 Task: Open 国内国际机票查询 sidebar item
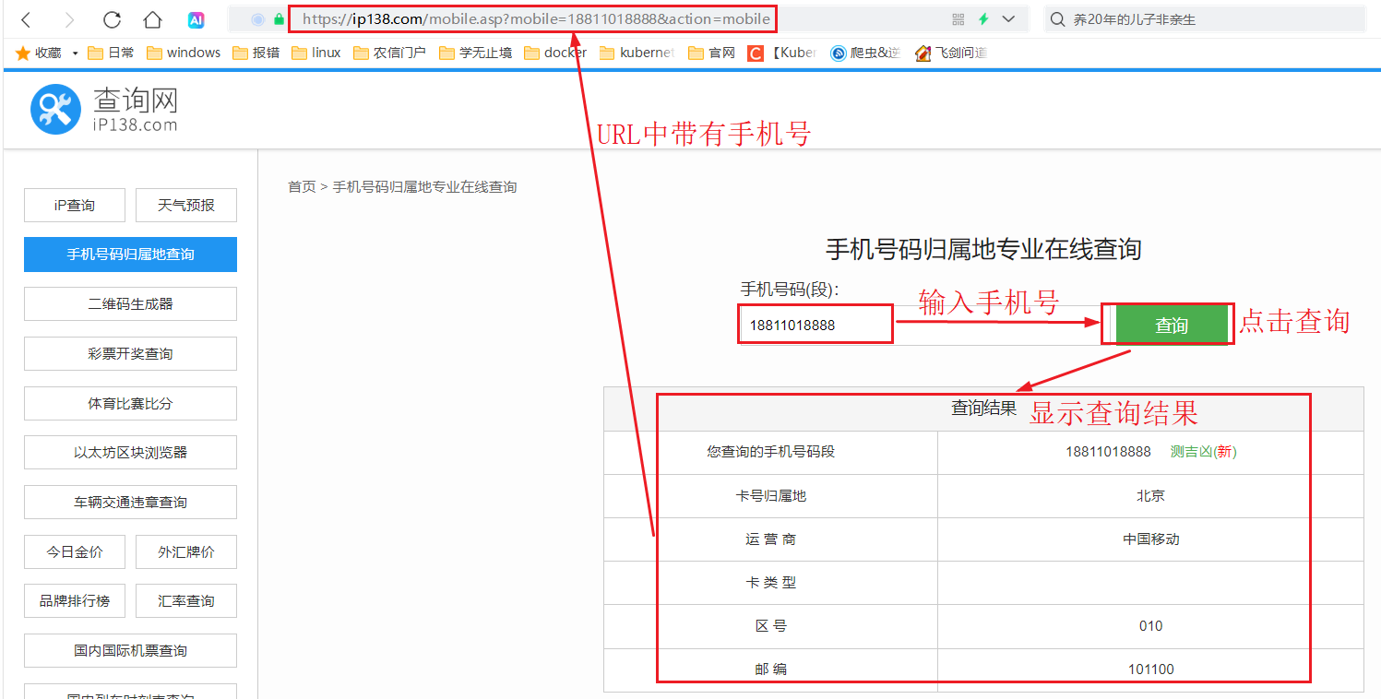click(130, 650)
